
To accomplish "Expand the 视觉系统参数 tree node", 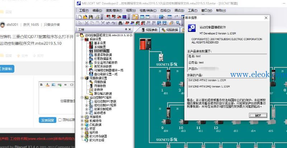I will pyautogui.click(x=87, y=66).
